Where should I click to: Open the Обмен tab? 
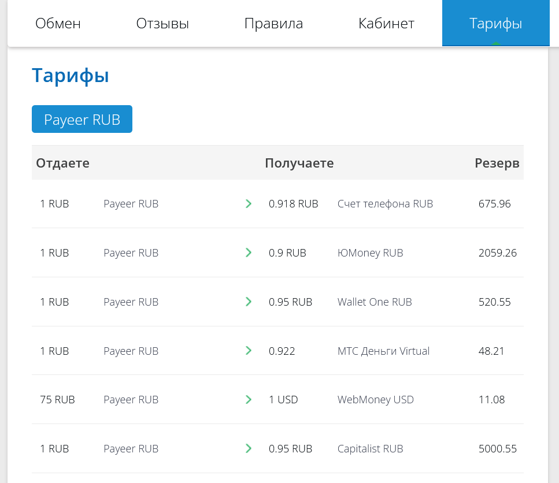click(x=58, y=24)
